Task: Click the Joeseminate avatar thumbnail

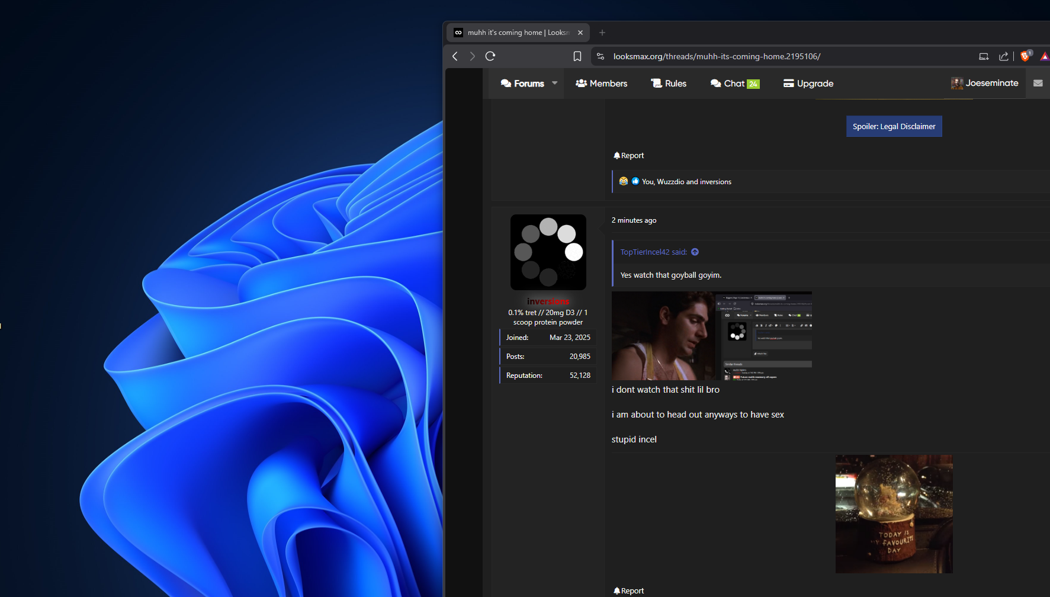Action: (x=957, y=84)
